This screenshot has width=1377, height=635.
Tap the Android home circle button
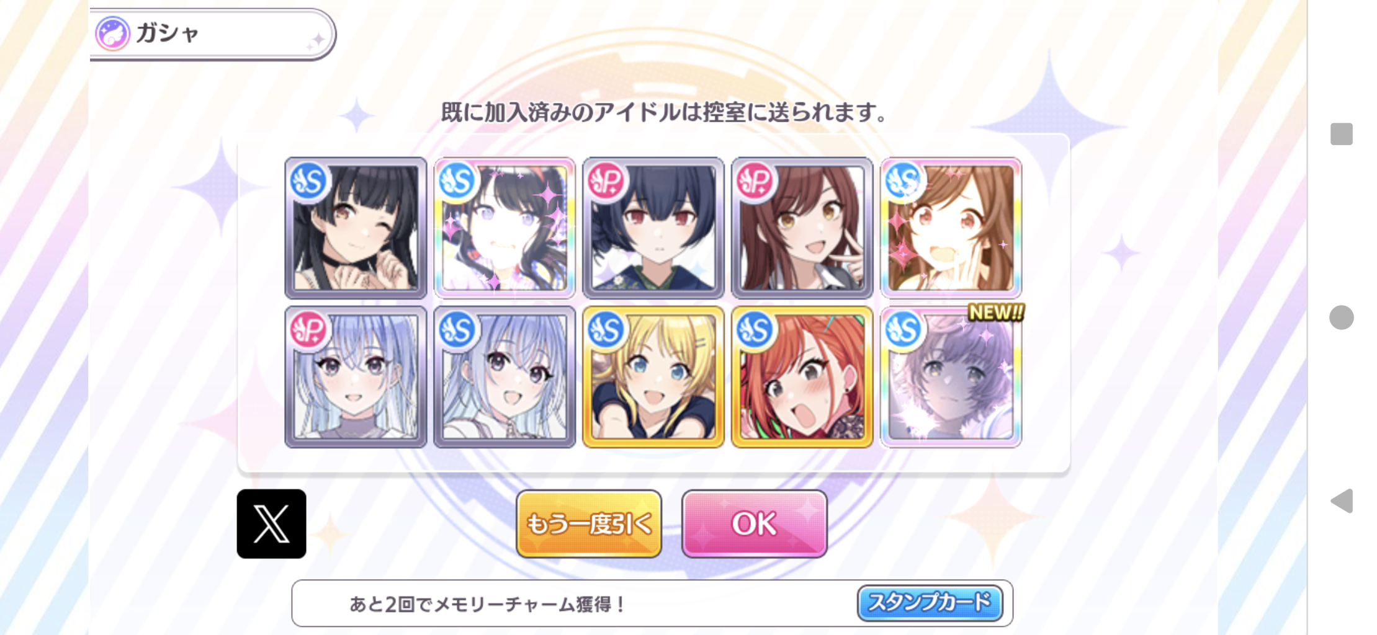coord(1341,317)
